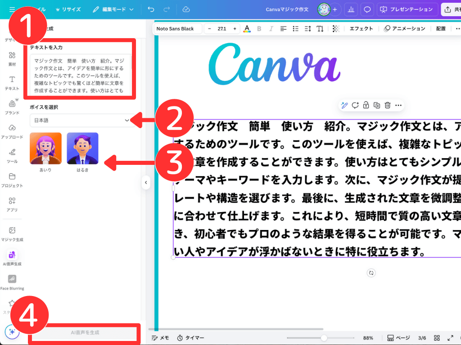Open Notes (メモ) at bottom bar
This screenshot has height=345, width=461.
point(160,338)
